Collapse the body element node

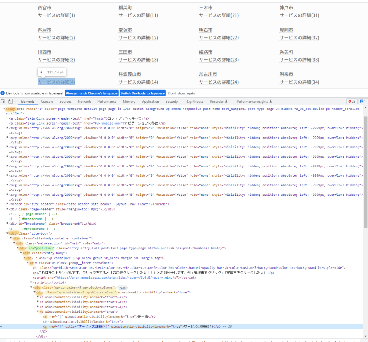click(x=4, y=109)
